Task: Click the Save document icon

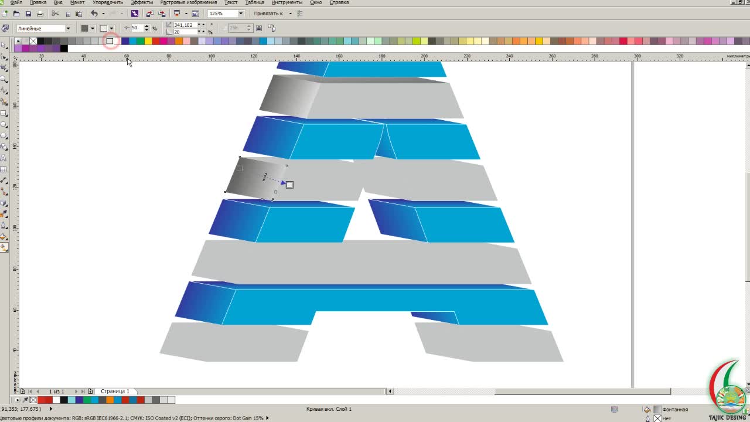Action: (28, 13)
